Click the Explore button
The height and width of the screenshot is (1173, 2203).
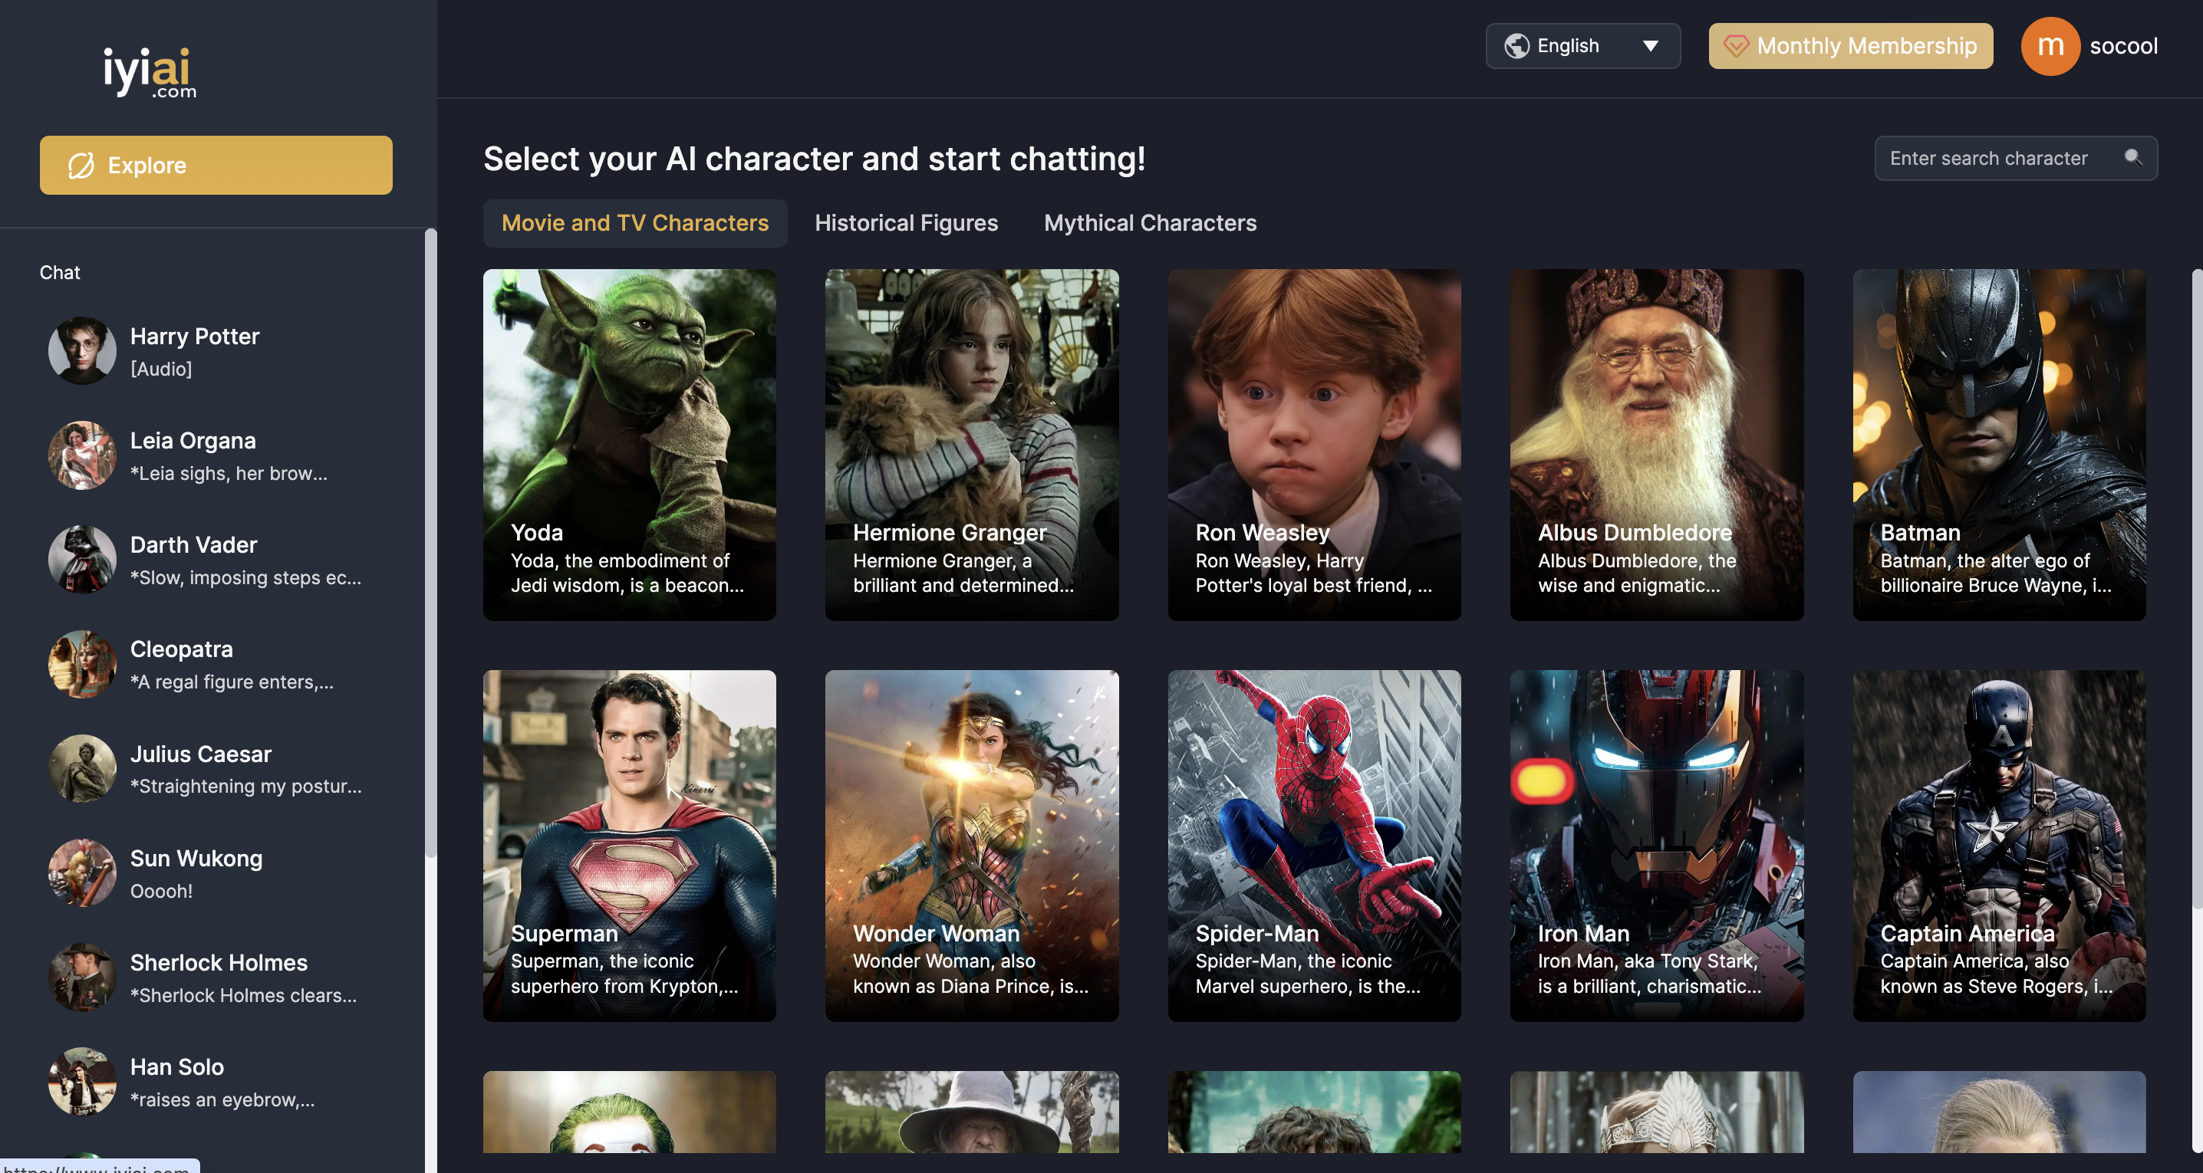coord(216,165)
